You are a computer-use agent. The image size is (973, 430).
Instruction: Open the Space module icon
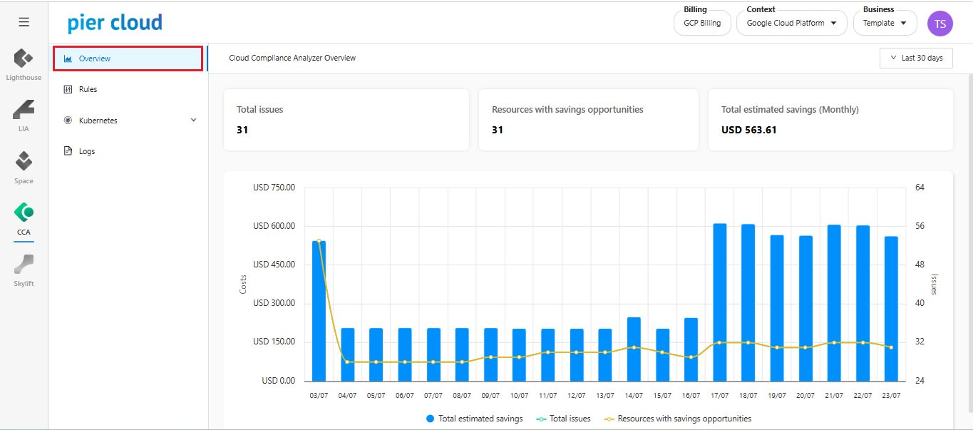click(x=24, y=163)
